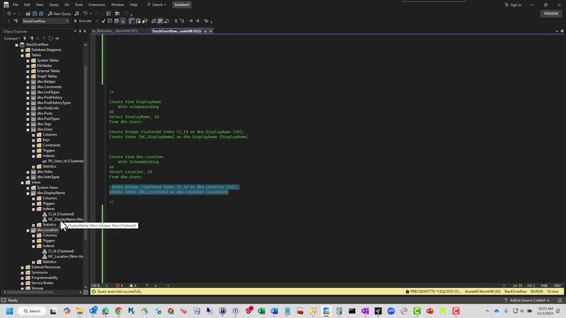Viewport: 566px width, 318px height.
Task: Collapse the Views folder node
Action: 22,182
